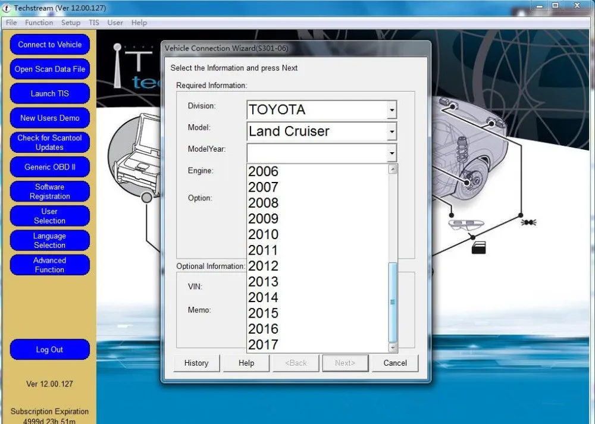Viewport: 595px width, 424px height.
Task: Select model year 2012
Action: [318, 266]
